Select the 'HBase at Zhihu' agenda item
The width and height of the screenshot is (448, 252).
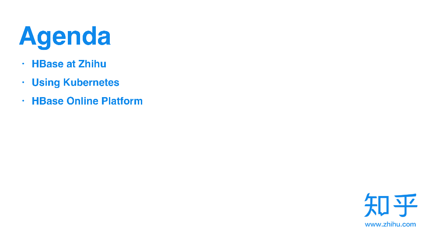[x=69, y=64]
